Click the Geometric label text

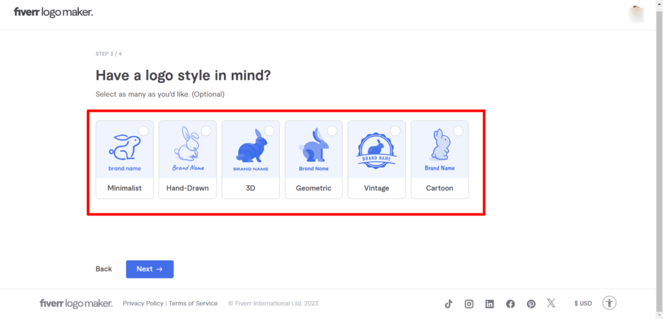(314, 188)
